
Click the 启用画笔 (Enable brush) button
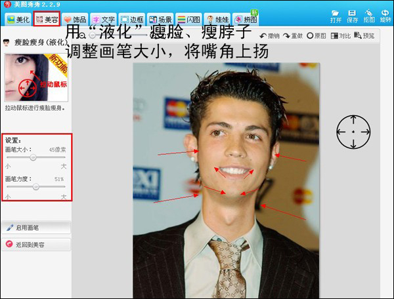[x=35, y=228]
